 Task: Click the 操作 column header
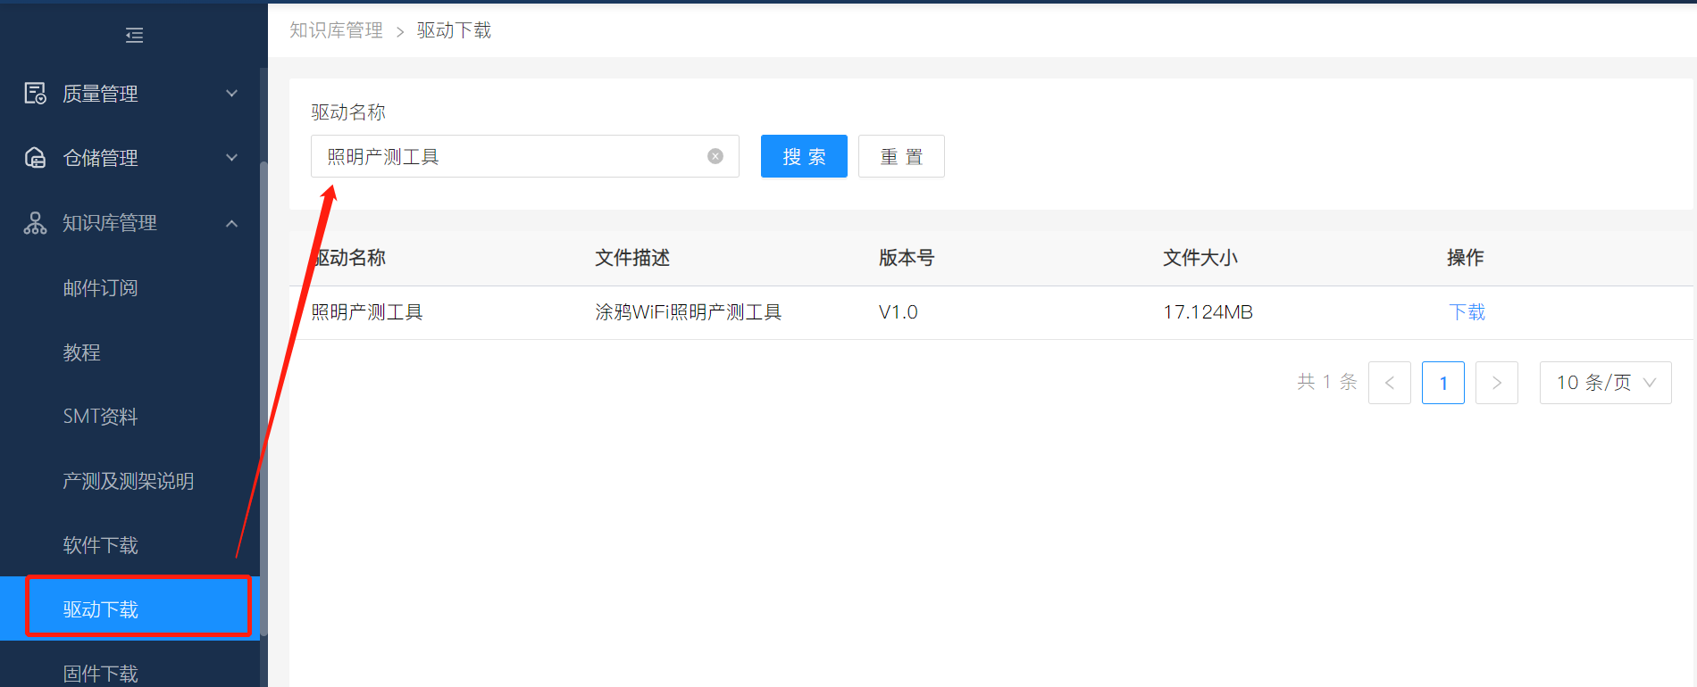[1466, 258]
